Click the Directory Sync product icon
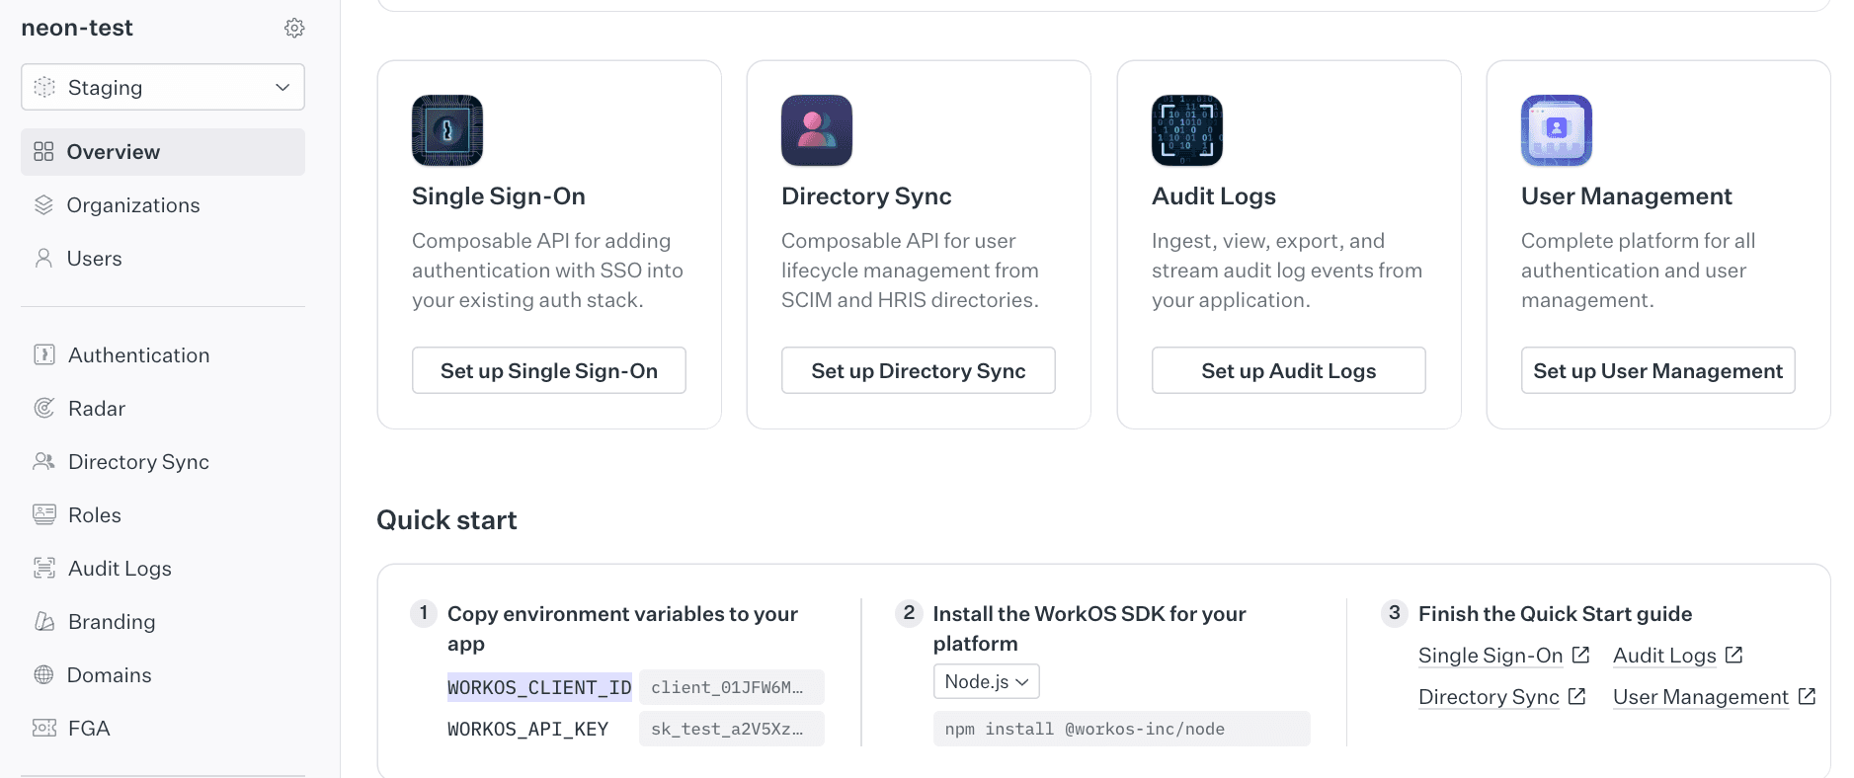 (817, 130)
